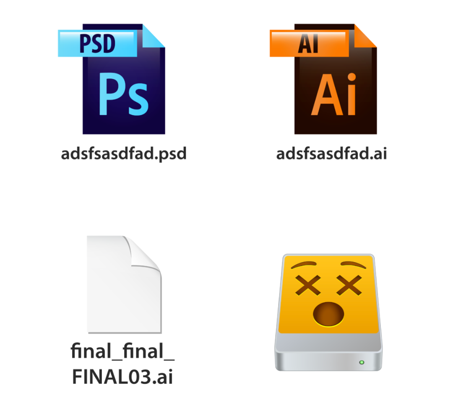Click the large orange Ai letters
This screenshot has width=453, height=411.
pyautogui.click(x=334, y=94)
